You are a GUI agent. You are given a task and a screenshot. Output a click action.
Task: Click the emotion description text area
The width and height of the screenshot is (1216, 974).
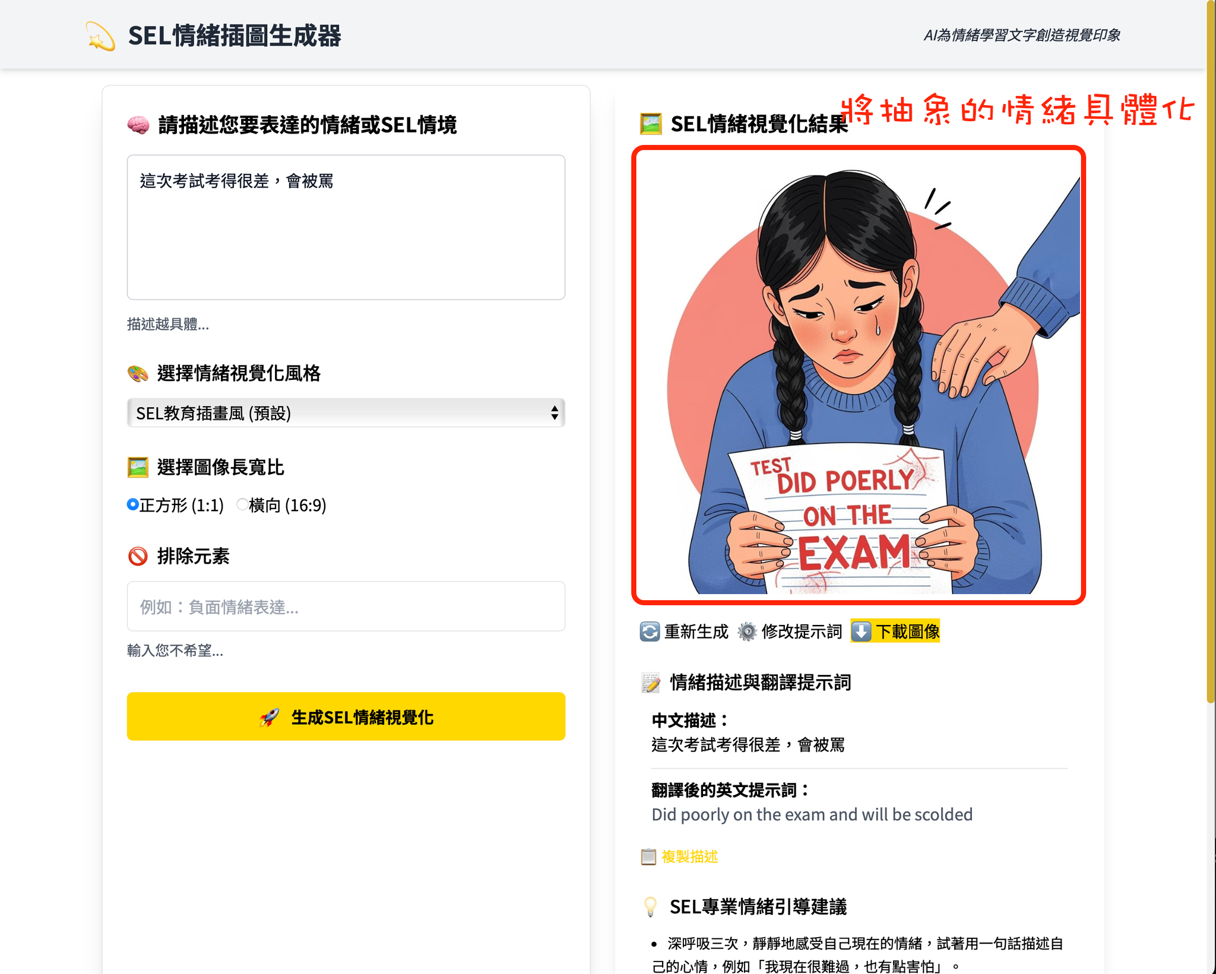[x=346, y=227]
